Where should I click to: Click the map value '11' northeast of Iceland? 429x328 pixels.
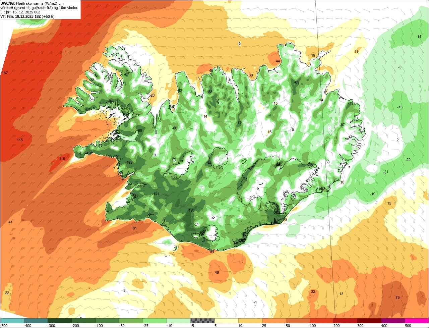(x=356, y=52)
